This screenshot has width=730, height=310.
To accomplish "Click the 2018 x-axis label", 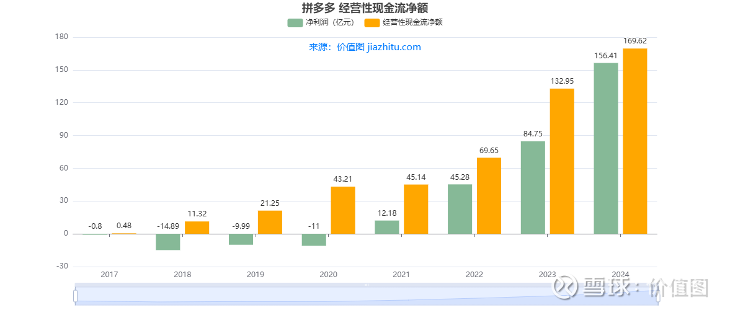I will click(182, 275).
